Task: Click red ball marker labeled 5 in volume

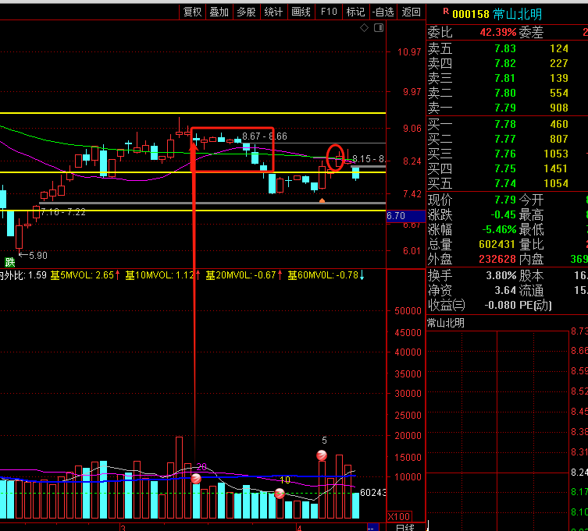Action: 322,455
